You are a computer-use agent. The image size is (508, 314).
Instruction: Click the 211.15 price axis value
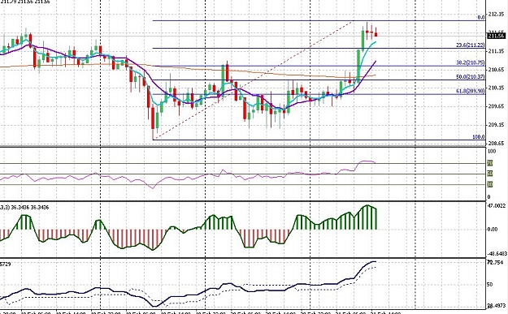496,51
